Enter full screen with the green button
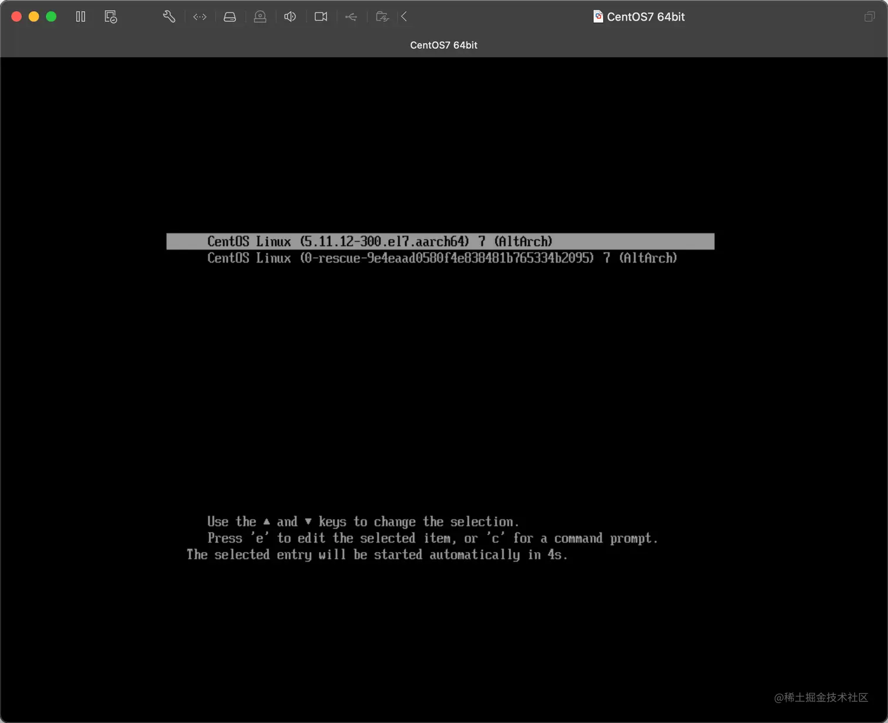The height and width of the screenshot is (723, 888). click(x=51, y=16)
